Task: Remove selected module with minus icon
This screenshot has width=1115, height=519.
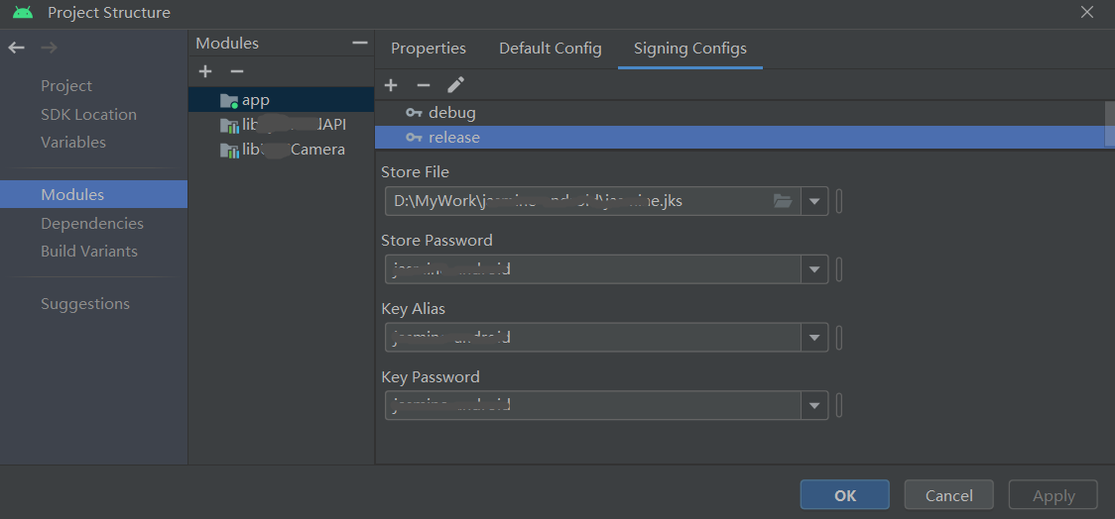Action: (x=236, y=71)
